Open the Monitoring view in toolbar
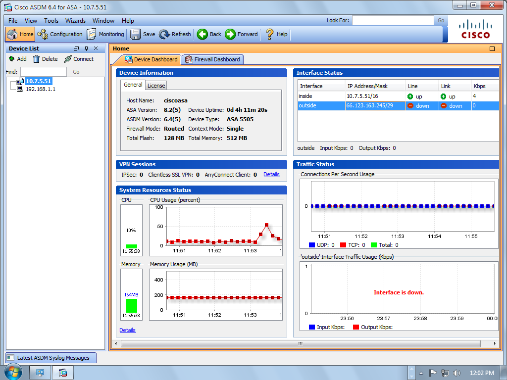 (x=105, y=34)
